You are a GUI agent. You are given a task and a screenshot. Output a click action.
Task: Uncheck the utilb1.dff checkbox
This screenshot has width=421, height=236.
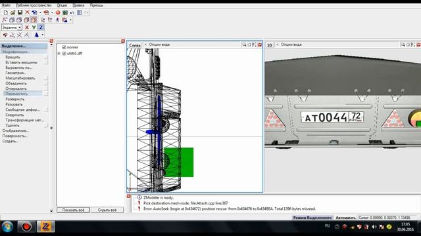(x=64, y=53)
